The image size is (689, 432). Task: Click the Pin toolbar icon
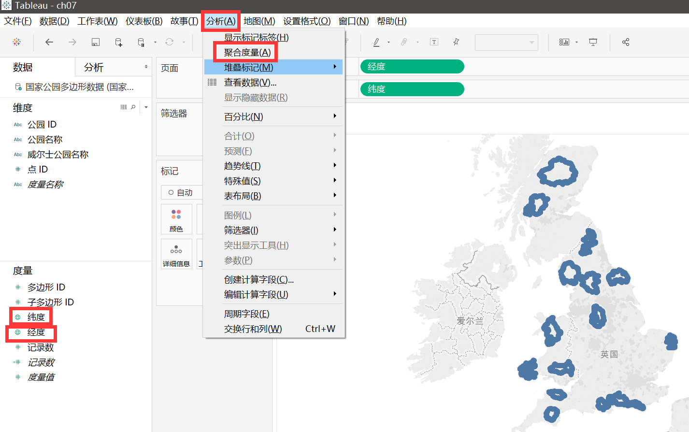click(x=456, y=43)
